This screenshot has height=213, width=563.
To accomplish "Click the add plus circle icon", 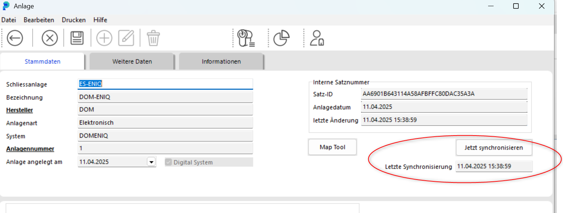I will point(104,38).
